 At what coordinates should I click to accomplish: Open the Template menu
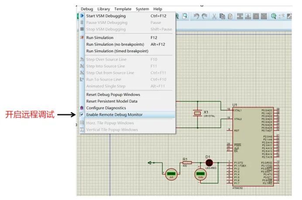coord(123,9)
